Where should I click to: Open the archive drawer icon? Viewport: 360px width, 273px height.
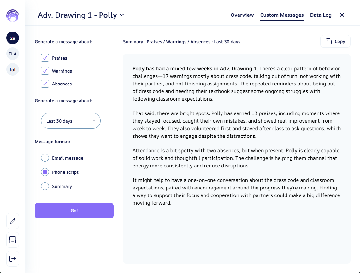pos(13,240)
